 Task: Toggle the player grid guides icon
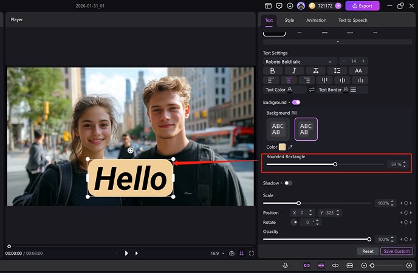pyautogui.click(x=242, y=254)
